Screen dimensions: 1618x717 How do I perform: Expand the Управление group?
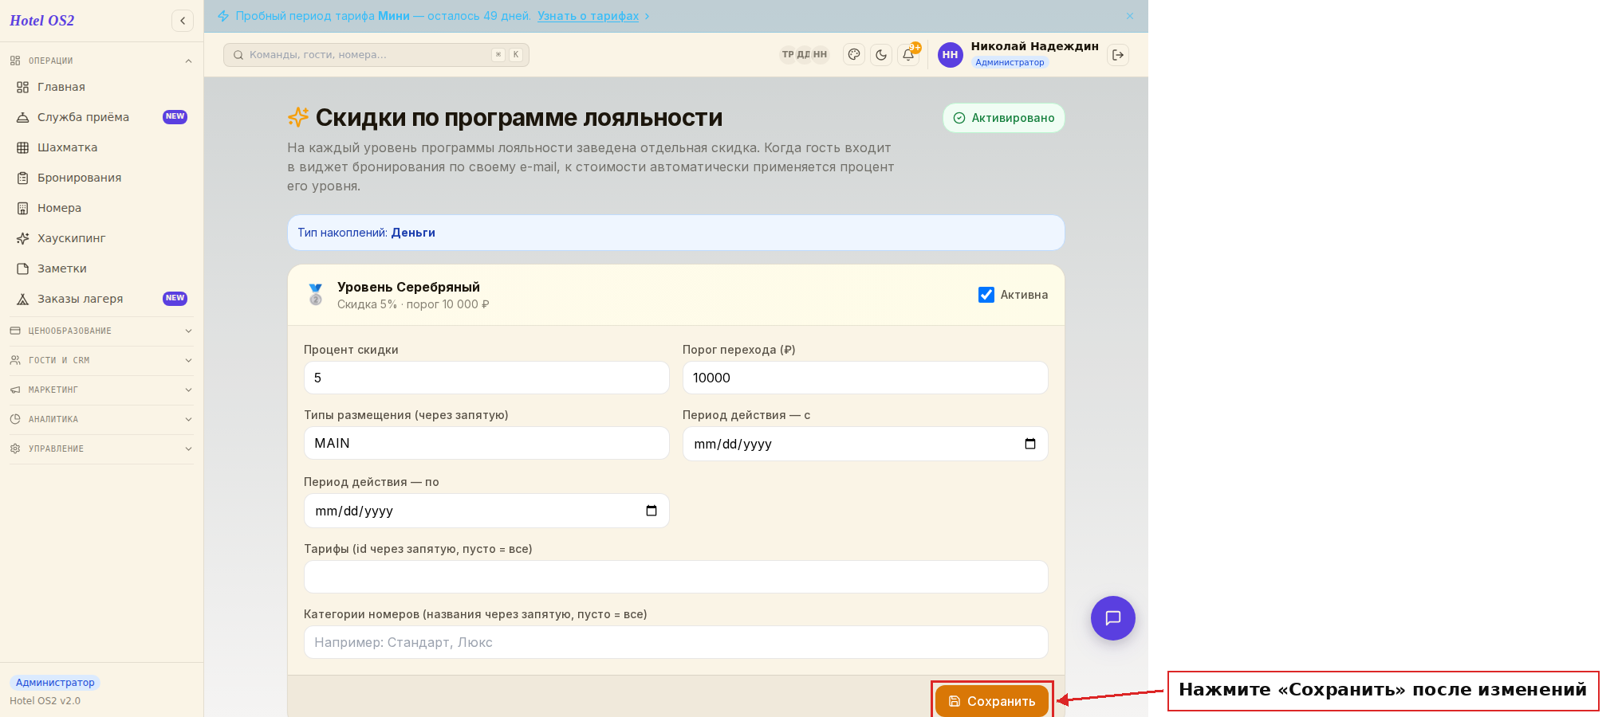pyautogui.click(x=101, y=449)
